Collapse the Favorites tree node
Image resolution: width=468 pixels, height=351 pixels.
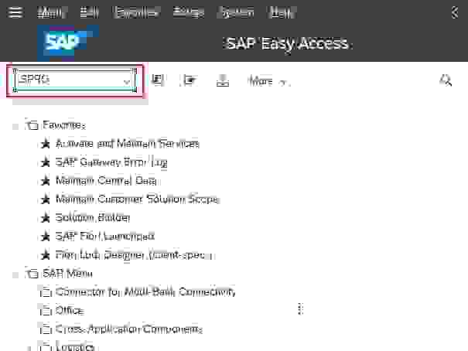pyautogui.click(x=17, y=125)
